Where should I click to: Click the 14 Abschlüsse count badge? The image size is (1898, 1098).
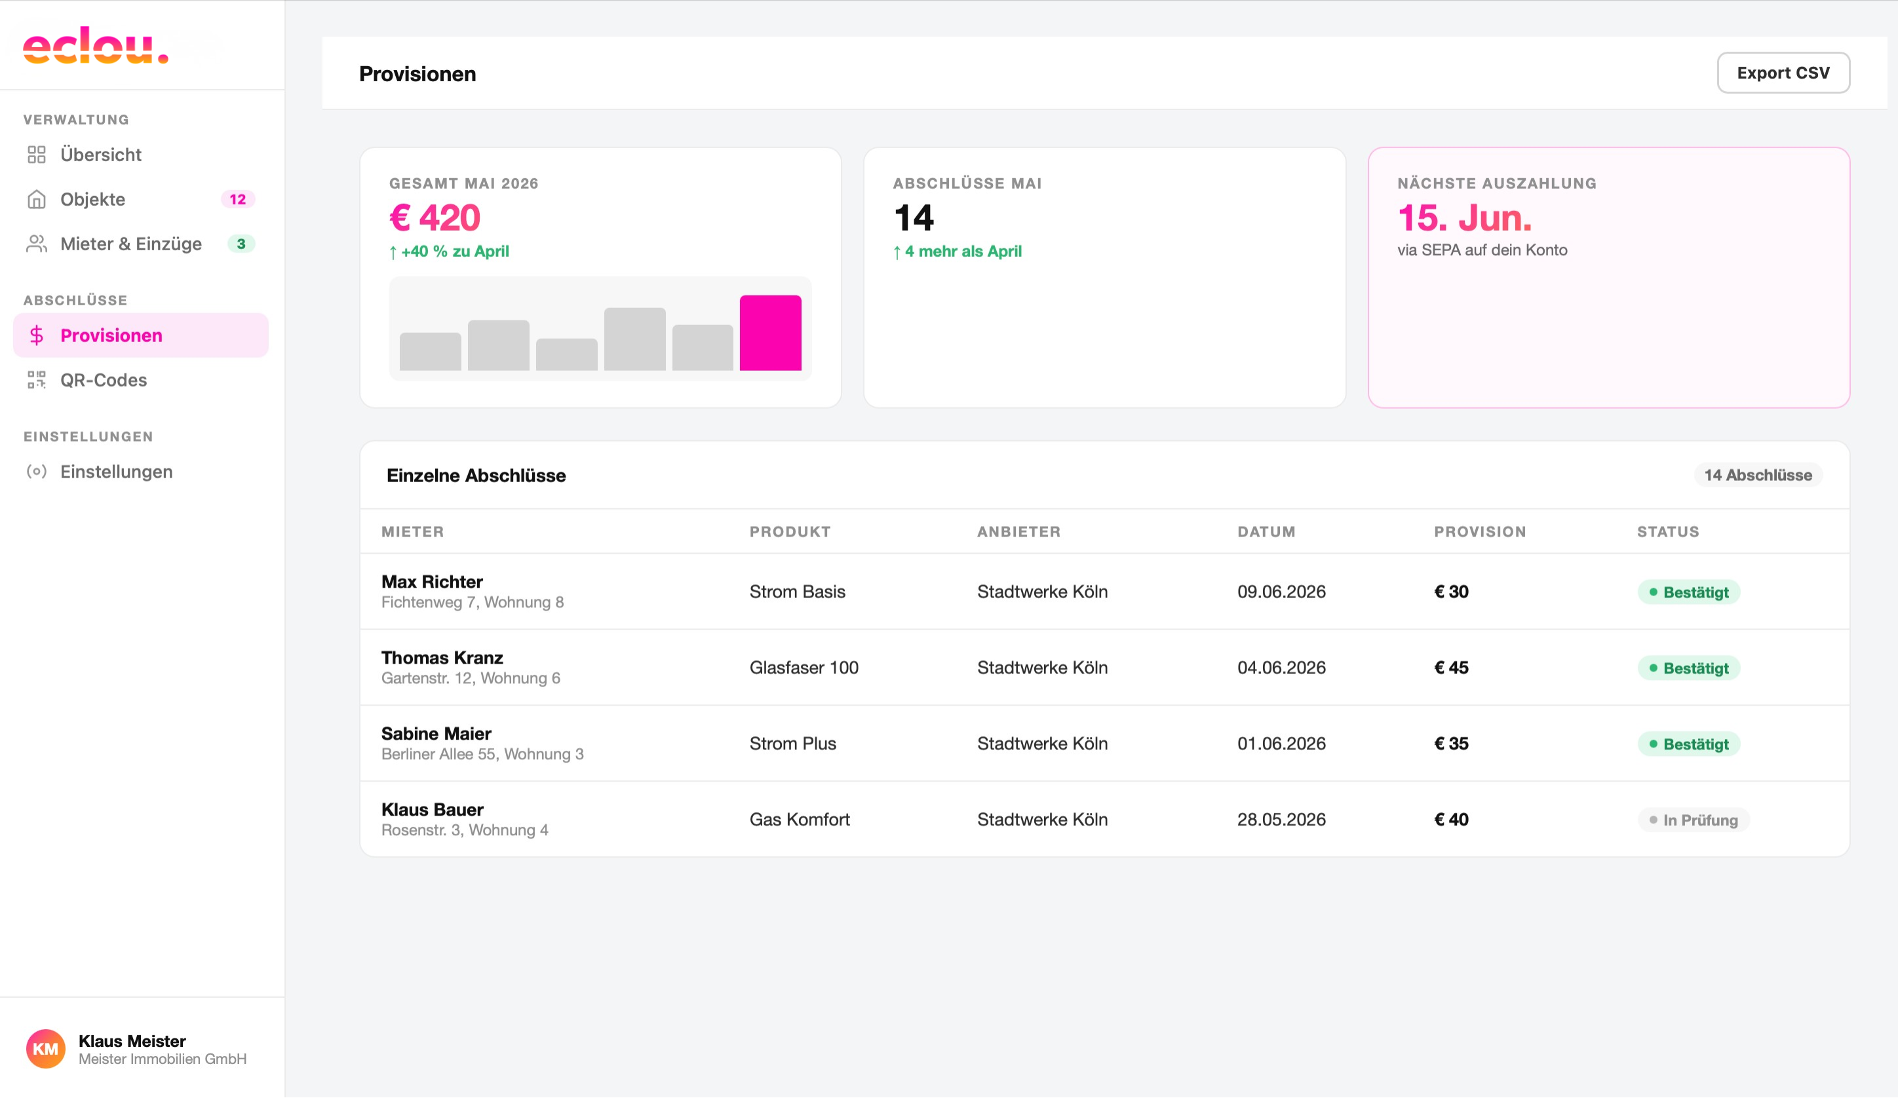1758,475
